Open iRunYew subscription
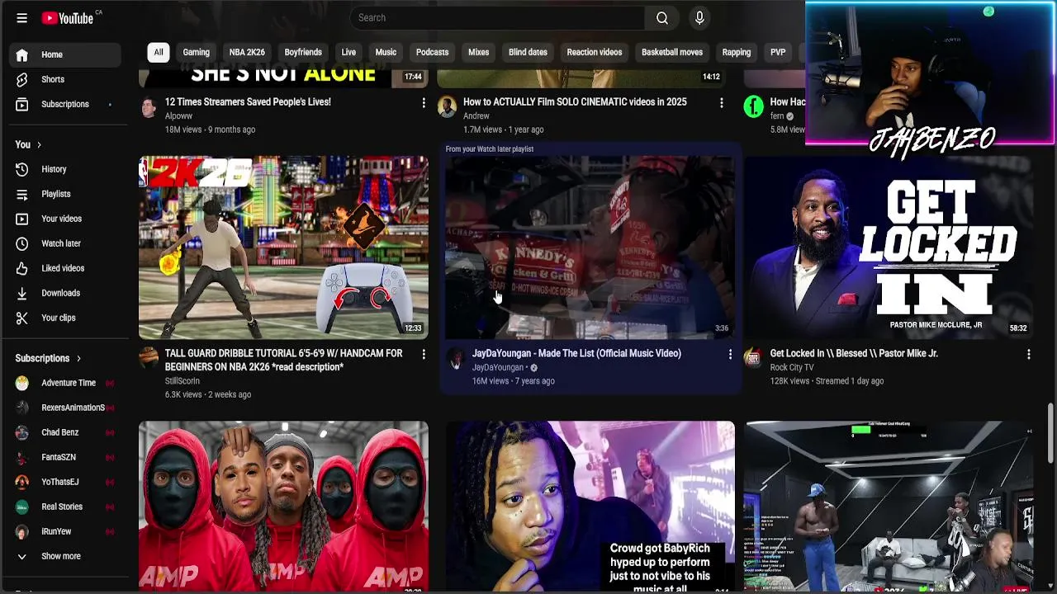 [65, 531]
